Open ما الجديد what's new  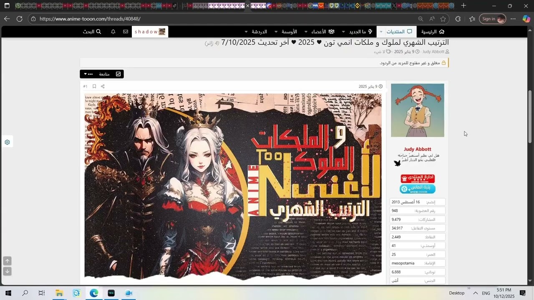[360, 32]
